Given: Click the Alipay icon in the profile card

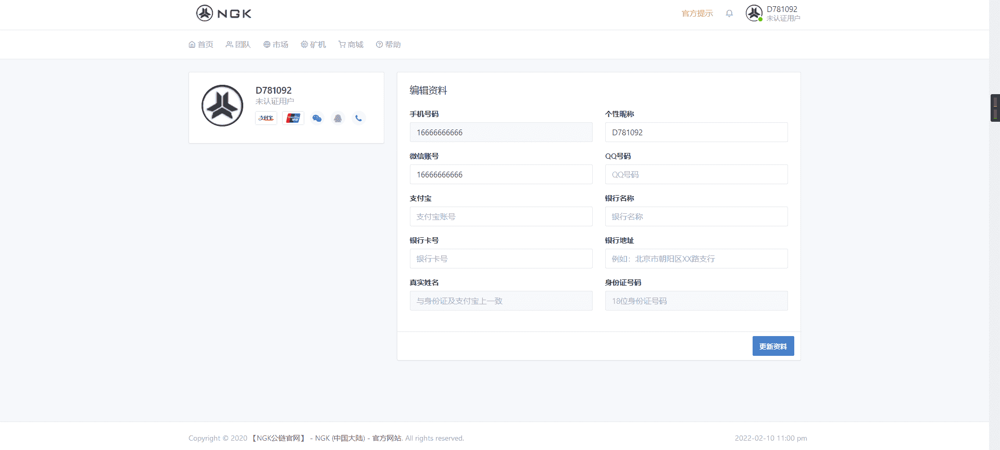Looking at the screenshot, I should click(266, 118).
